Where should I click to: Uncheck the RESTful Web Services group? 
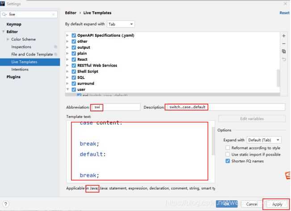(74, 66)
